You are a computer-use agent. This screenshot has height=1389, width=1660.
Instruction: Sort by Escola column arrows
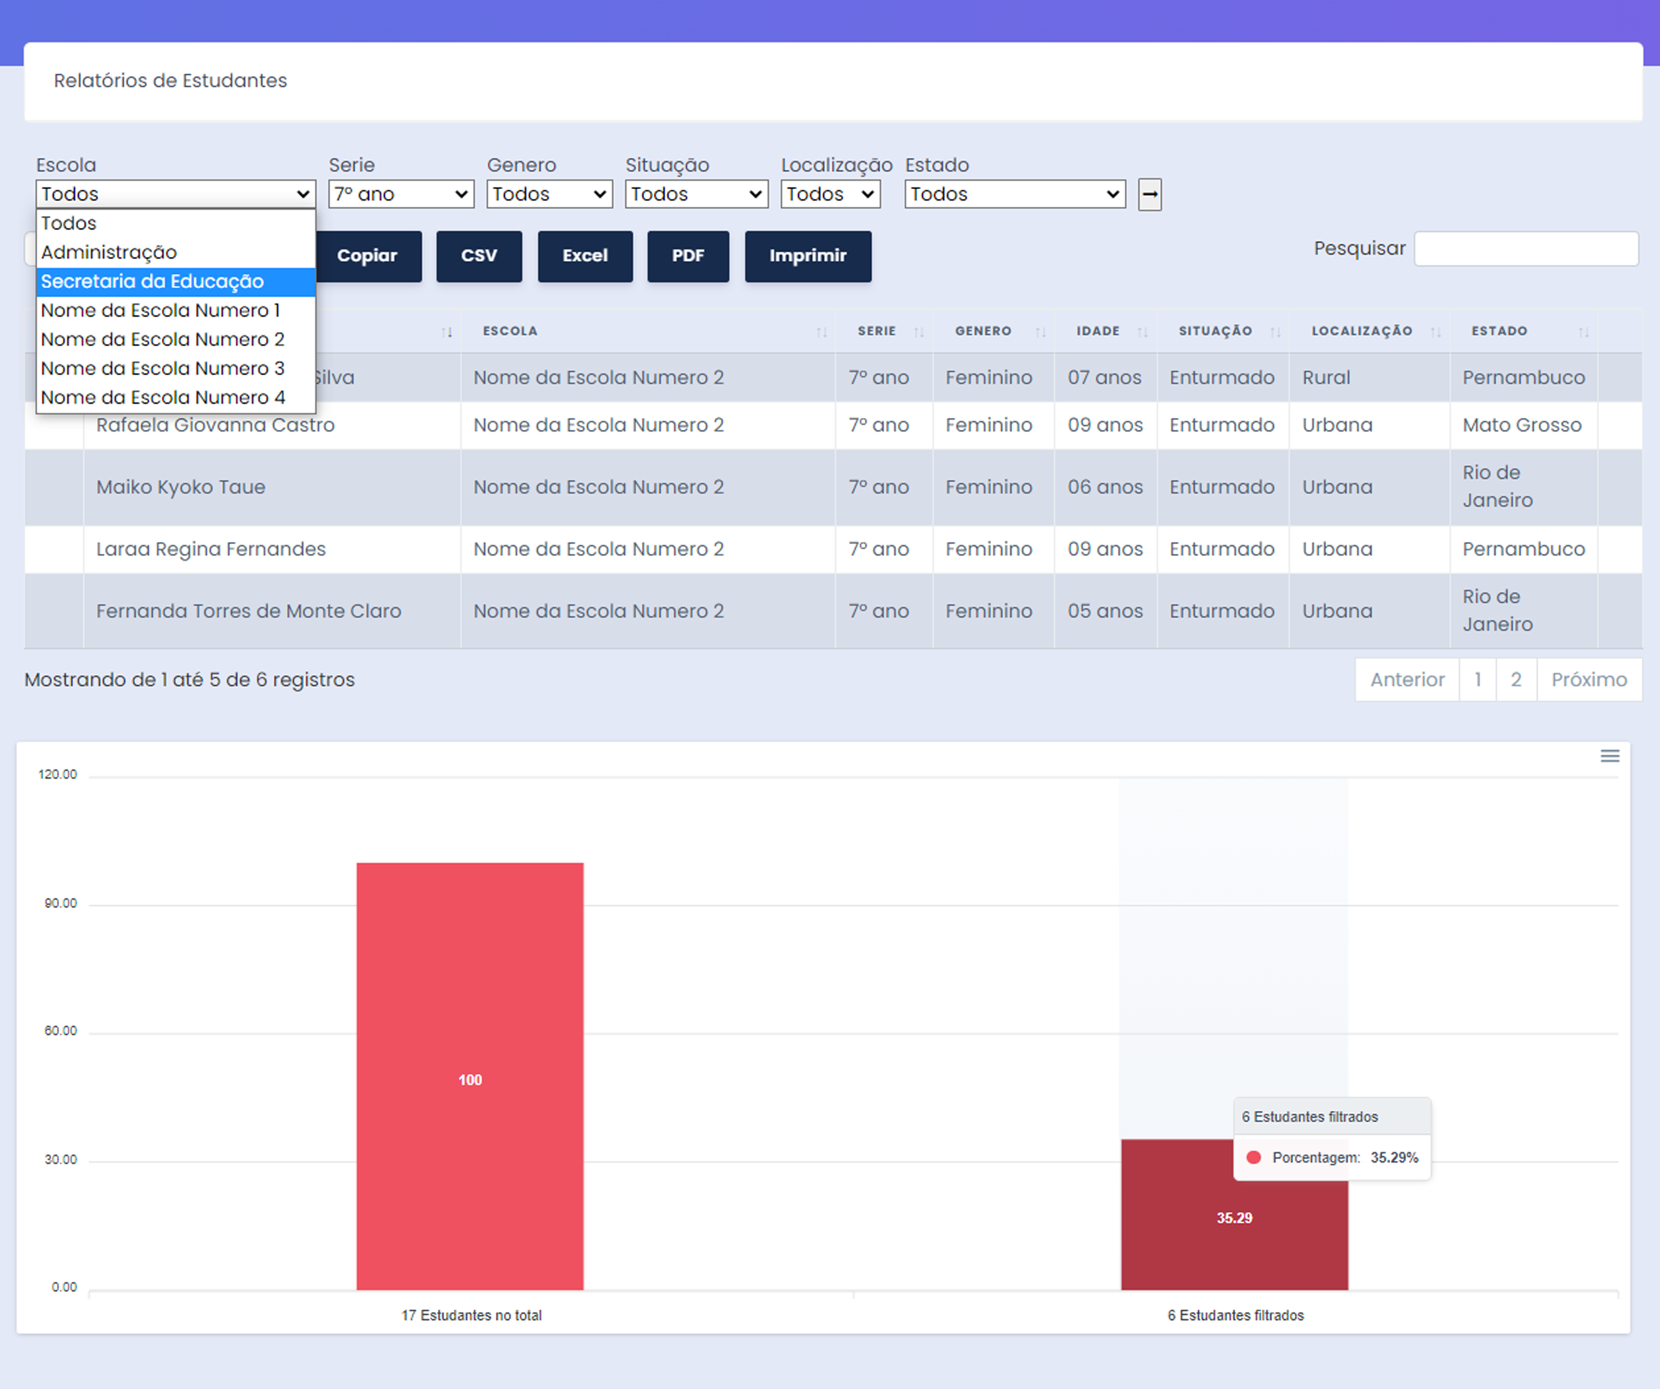(821, 332)
